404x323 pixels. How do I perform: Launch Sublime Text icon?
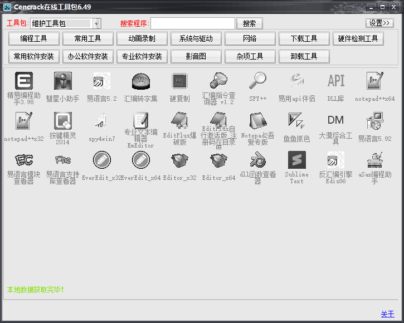click(x=296, y=160)
